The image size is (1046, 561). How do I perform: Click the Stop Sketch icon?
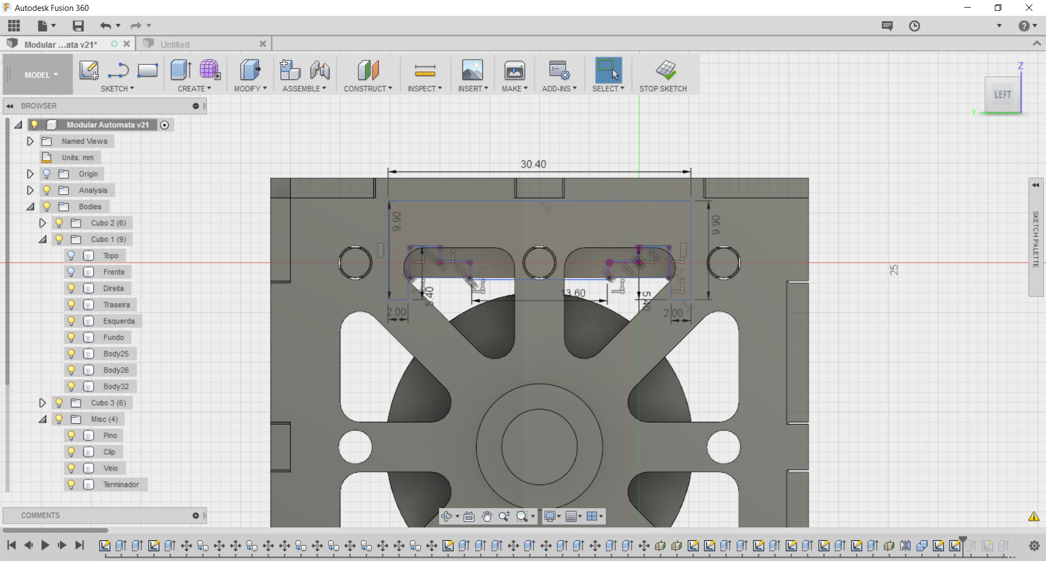point(665,70)
